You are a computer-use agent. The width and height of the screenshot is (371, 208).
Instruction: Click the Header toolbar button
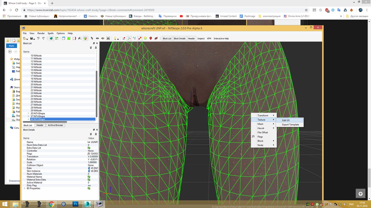[x=191, y=38]
